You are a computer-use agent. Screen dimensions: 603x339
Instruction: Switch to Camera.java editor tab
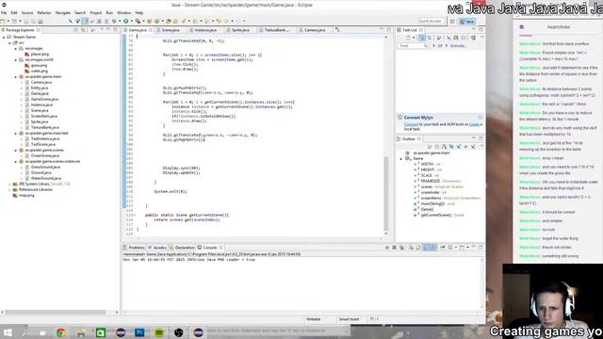(x=315, y=30)
